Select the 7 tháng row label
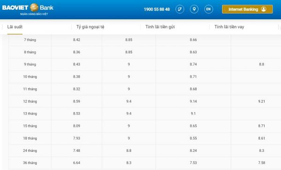Image resolution: width=281 pixels, height=170 pixels. pos(30,40)
